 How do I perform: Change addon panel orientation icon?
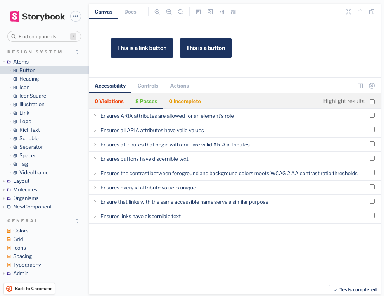pos(360,86)
